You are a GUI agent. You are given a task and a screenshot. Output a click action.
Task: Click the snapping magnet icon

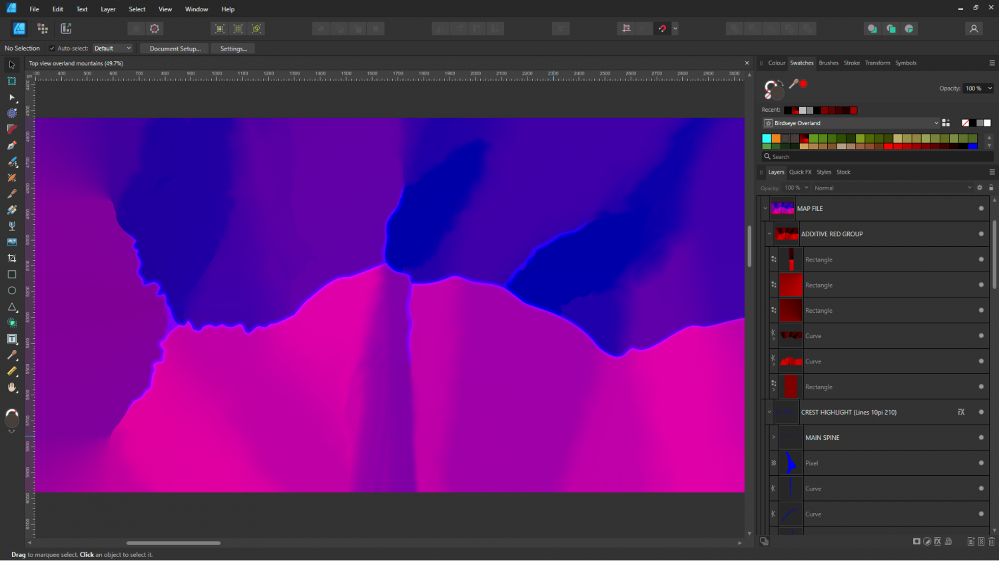click(x=662, y=29)
